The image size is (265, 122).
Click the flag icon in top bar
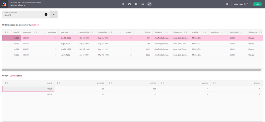pos(227,4)
